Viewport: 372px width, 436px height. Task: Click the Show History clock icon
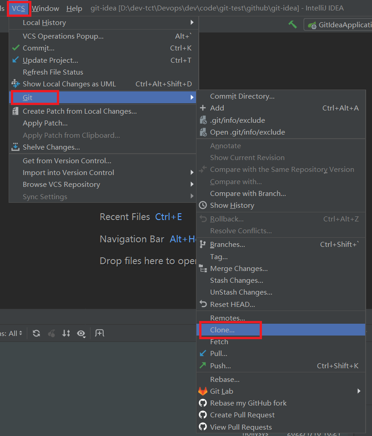(203, 205)
